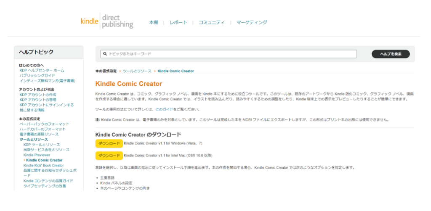The image size is (431, 211).
Task: Click the Kindle Comic Creator page heading
Action: pyautogui.click(x=129, y=84)
